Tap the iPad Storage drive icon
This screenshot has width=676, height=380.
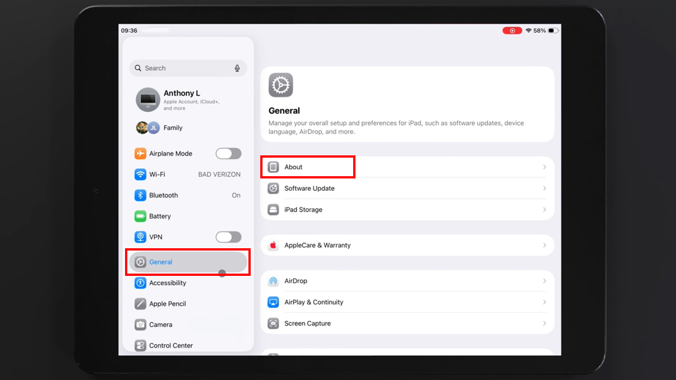273,210
